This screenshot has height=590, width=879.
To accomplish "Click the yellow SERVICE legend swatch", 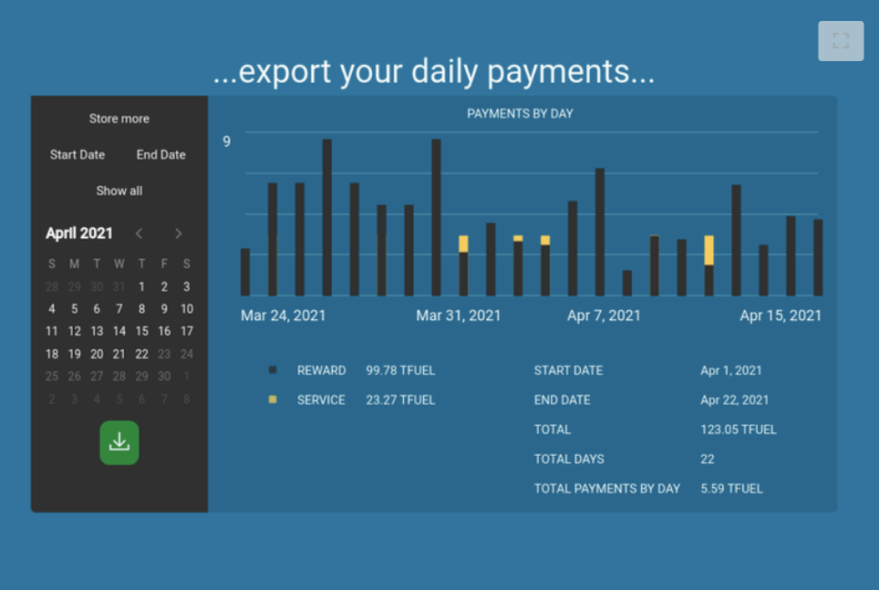I will pyautogui.click(x=273, y=399).
